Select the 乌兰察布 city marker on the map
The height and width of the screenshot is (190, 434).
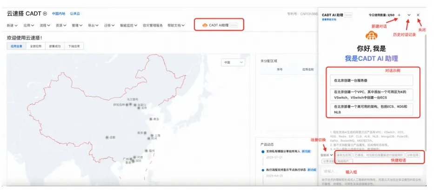click(x=130, y=105)
